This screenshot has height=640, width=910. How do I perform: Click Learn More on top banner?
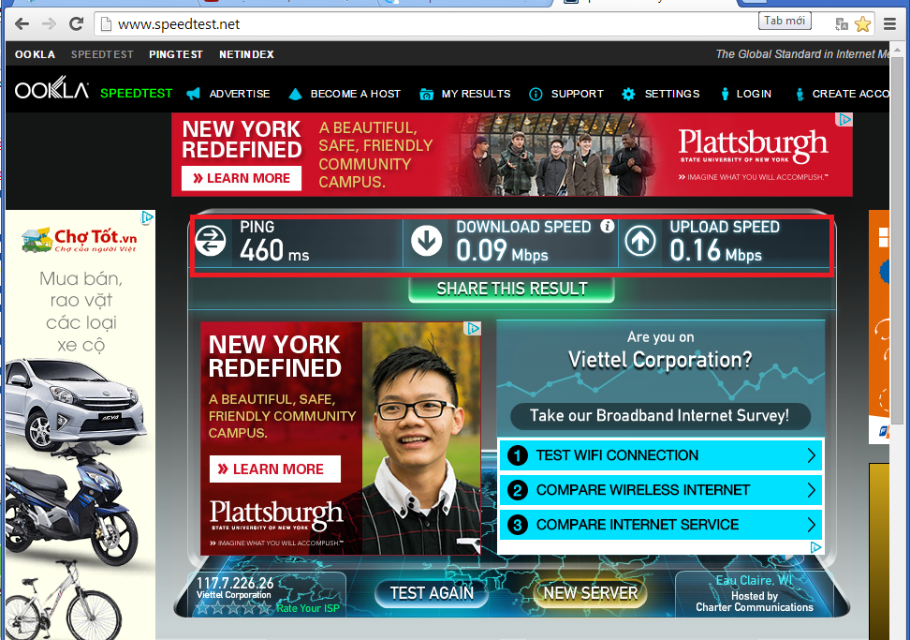click(x=242, y=178)
